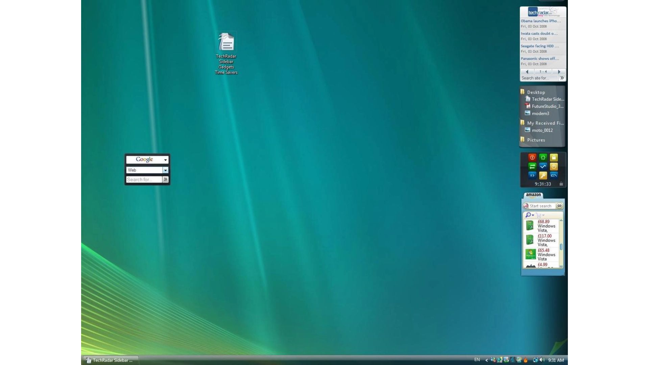The image size is (649, 365).
Task: Open the C:\ command prompt icon
Action: click(554, 175)
